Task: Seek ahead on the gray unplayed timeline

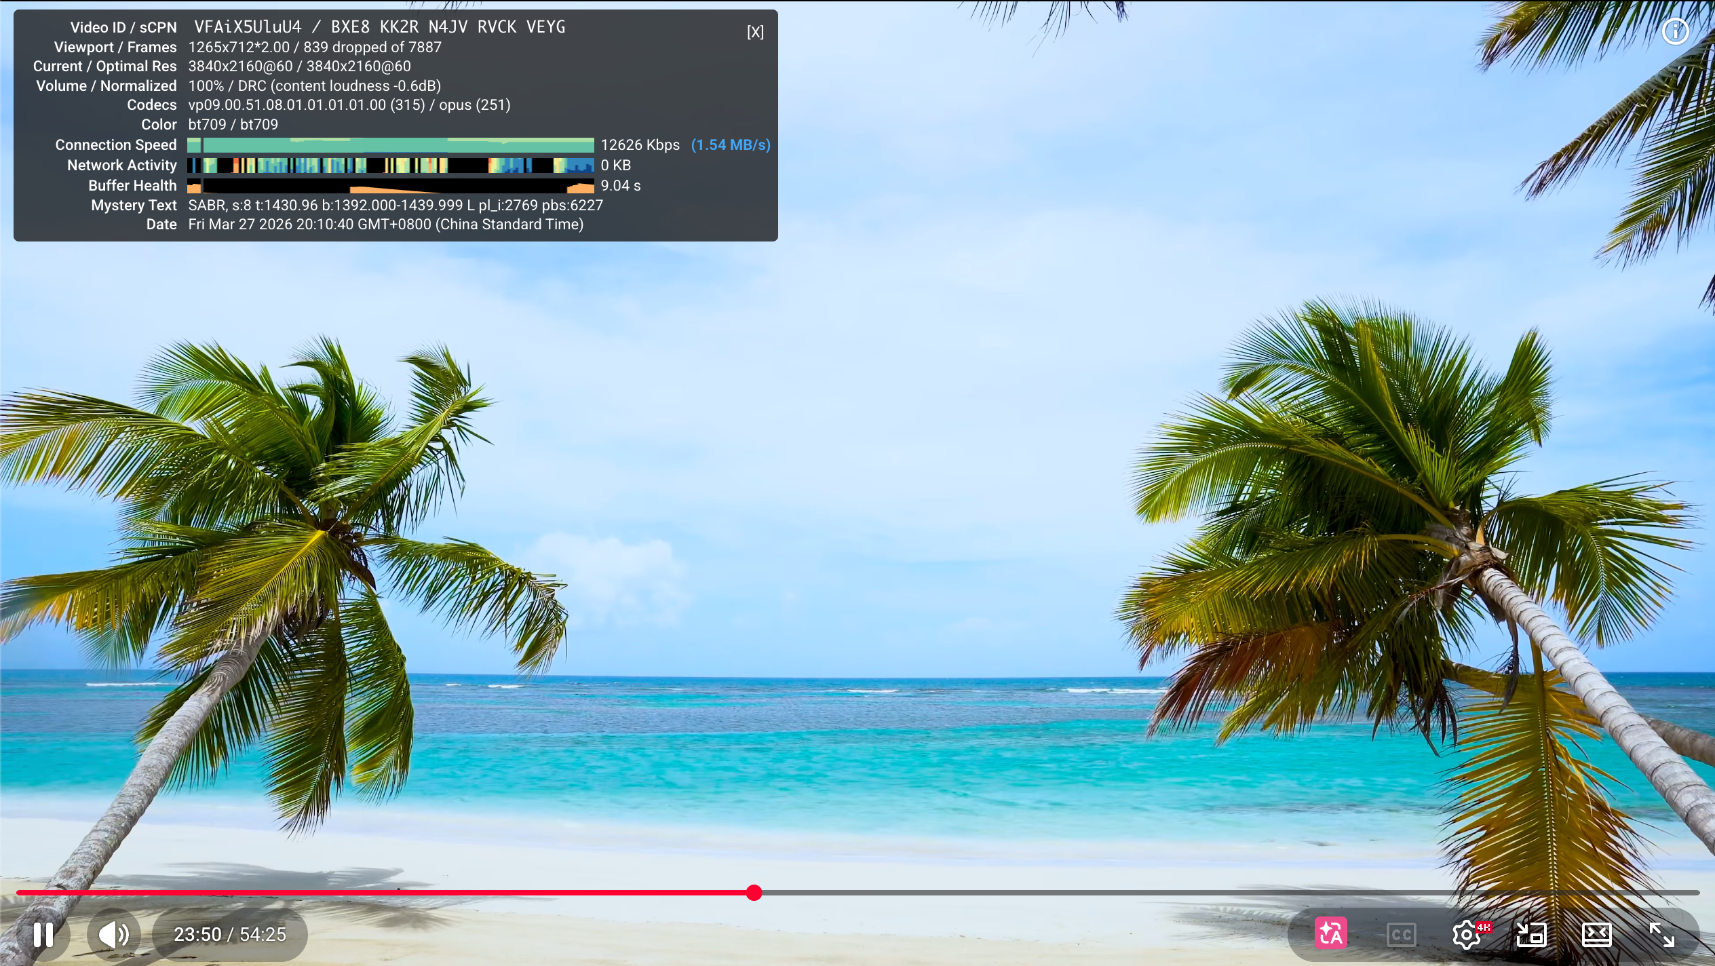Action: [1221, 893]
